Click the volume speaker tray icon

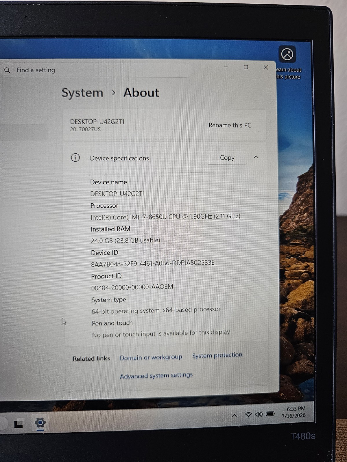coord(259,414)
